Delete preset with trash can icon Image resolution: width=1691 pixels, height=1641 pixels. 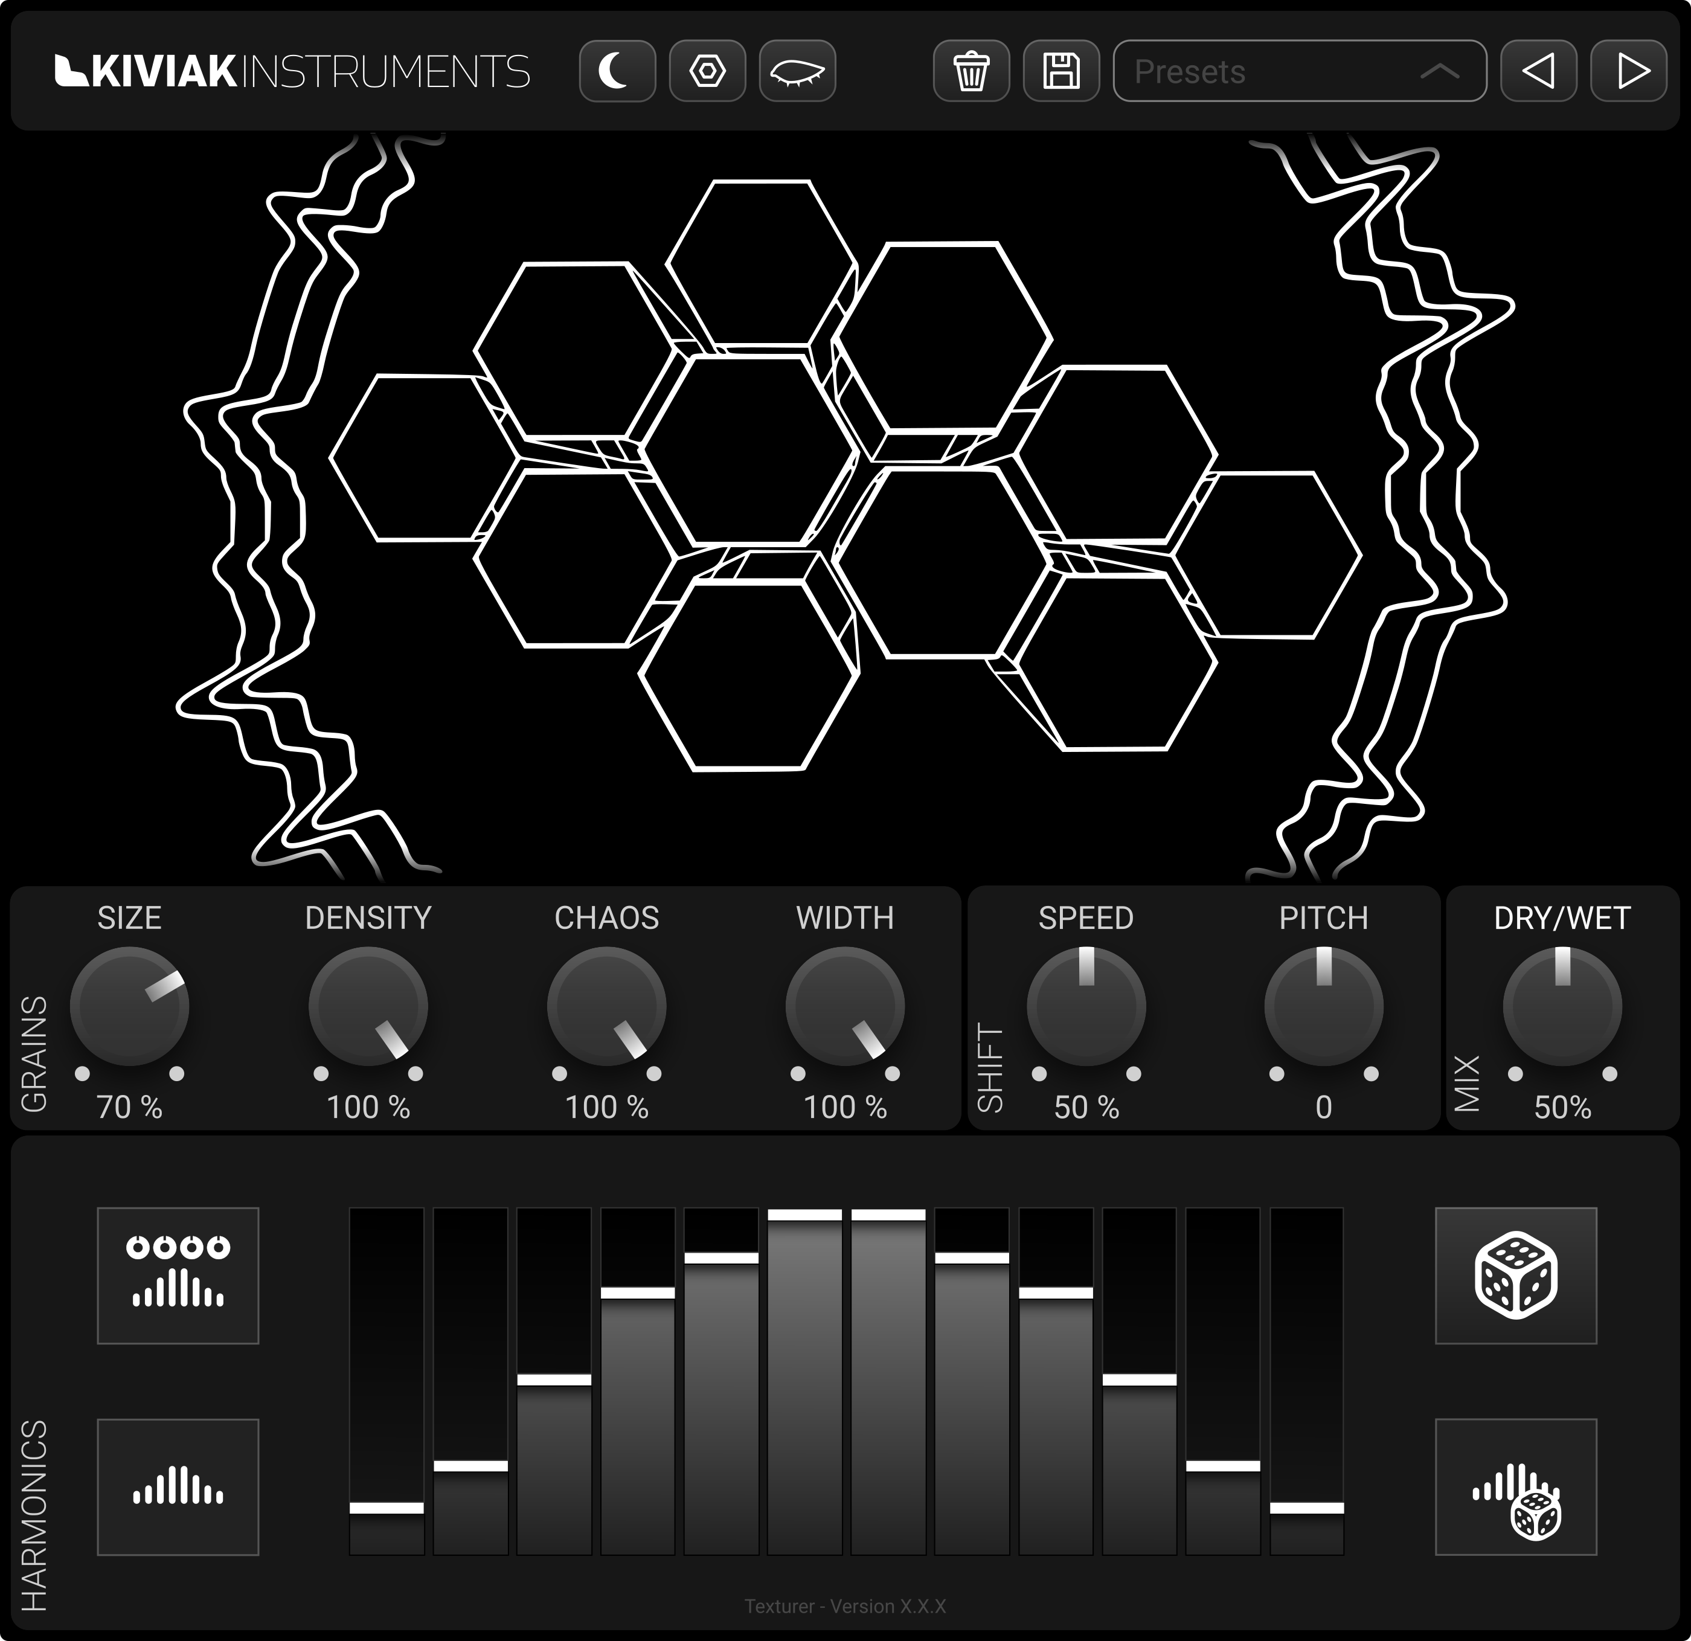click(x=972, y=71)
